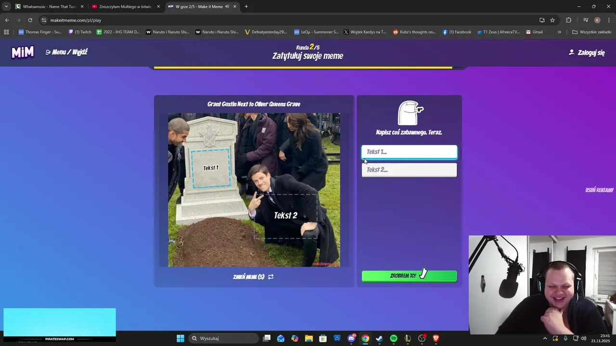Click the makeitmeme.com address bar
This screenshot has height=346, width=616.
289,20
